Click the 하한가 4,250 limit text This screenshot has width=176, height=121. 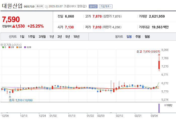[x=112, y=27]
